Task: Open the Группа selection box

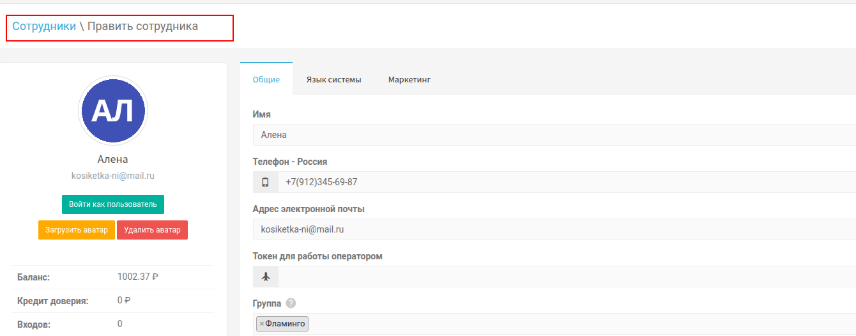Action: [x=575, y=324]
